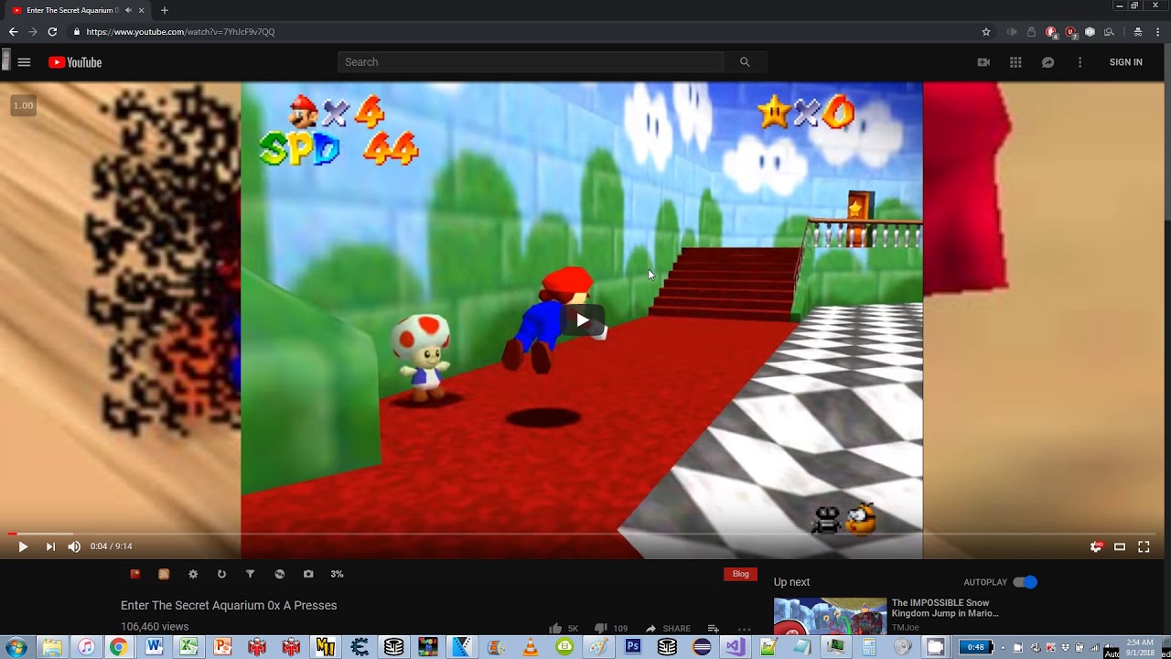Click the search magnifier button
The width and height of the screenshot is (1171, 659).
point(745,62)
